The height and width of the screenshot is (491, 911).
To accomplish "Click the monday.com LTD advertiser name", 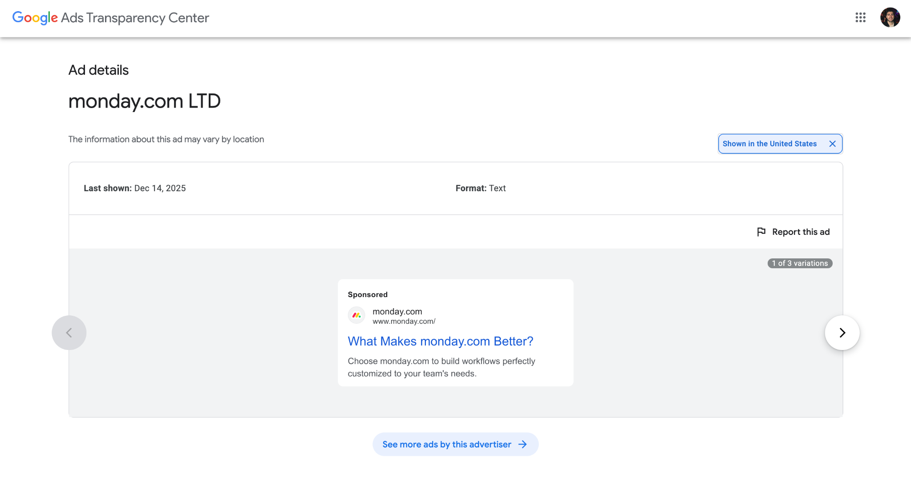I will (144, 101).
